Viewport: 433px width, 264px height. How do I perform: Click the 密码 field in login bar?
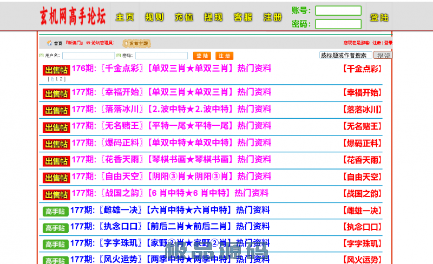[161, 56]
